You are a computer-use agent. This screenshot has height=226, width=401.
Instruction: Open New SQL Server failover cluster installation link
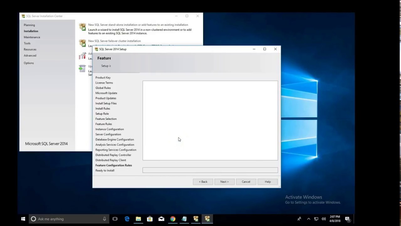114,41
